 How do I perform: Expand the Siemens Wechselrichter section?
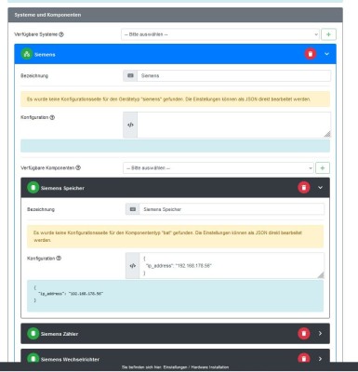coord(320,359)
